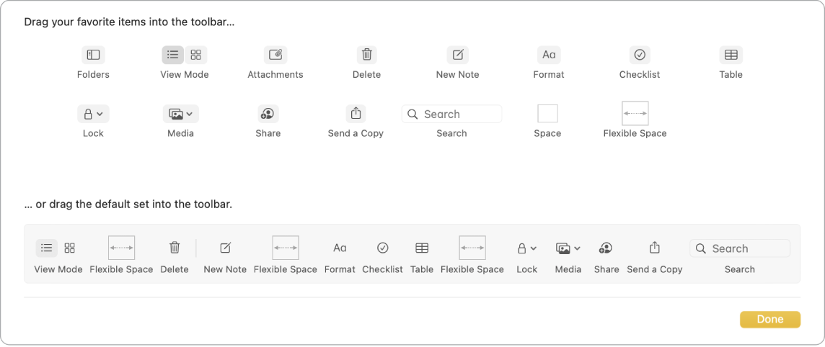Expand the Lock dropdown in favorites
Image resolution: width=825 pixels, height=347 pixels.
click(x=93, y=114)
